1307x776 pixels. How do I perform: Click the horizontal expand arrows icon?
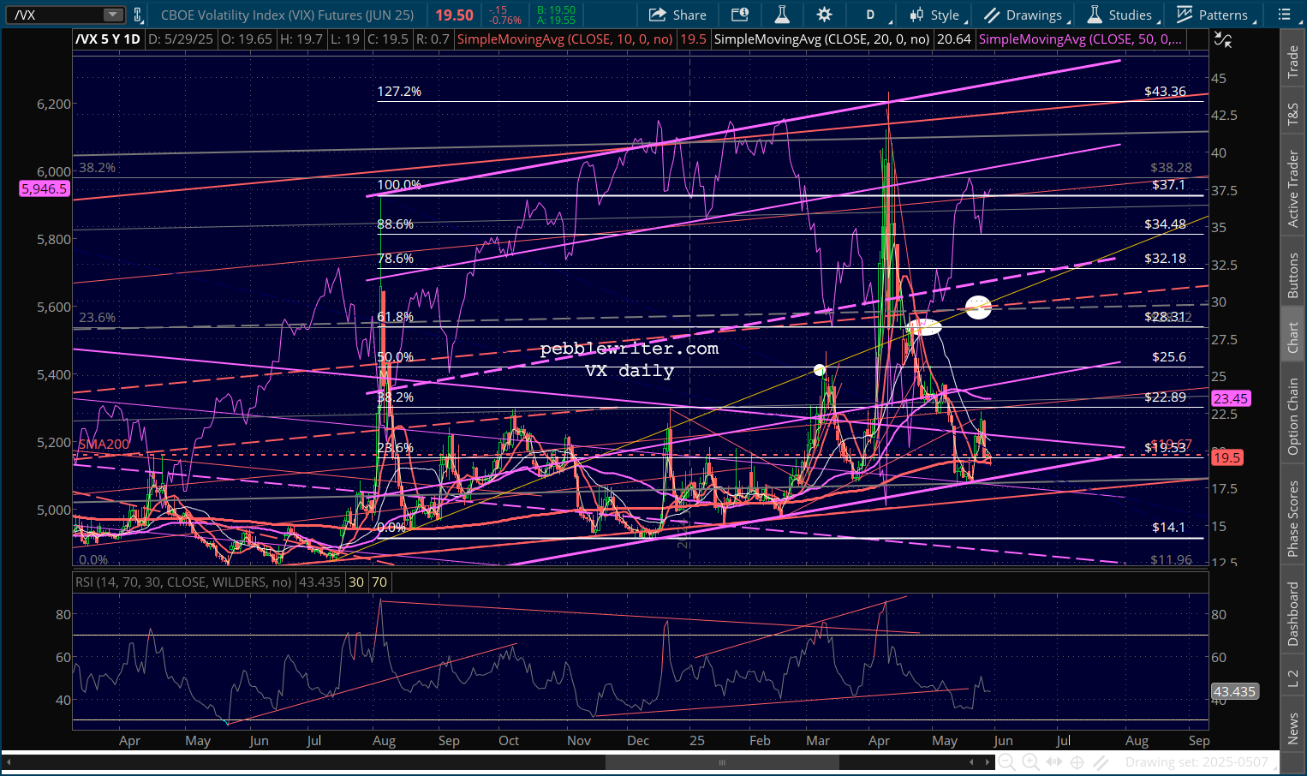point(1054,761)
